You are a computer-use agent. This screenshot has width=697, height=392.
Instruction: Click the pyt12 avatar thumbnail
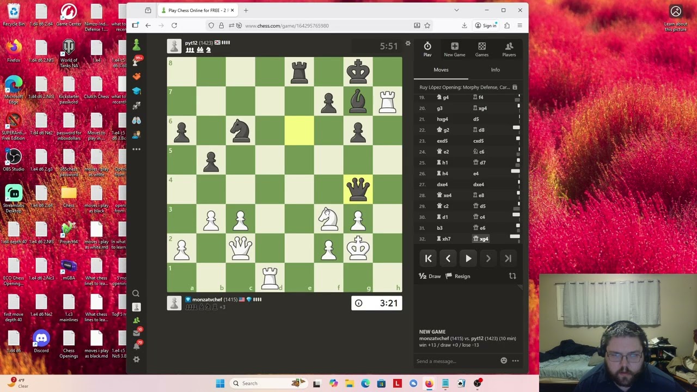174,46
